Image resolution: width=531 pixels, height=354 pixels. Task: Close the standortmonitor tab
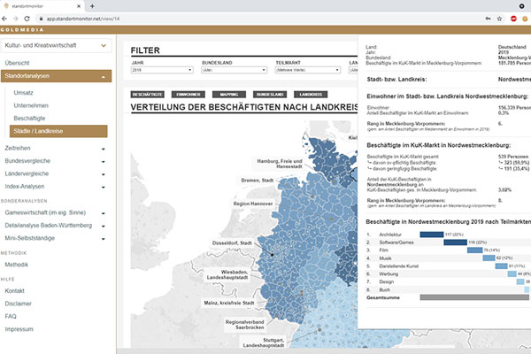coord(79,6)
